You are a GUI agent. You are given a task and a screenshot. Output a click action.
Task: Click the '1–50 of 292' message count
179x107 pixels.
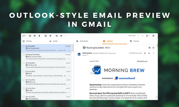pos(132,36)
